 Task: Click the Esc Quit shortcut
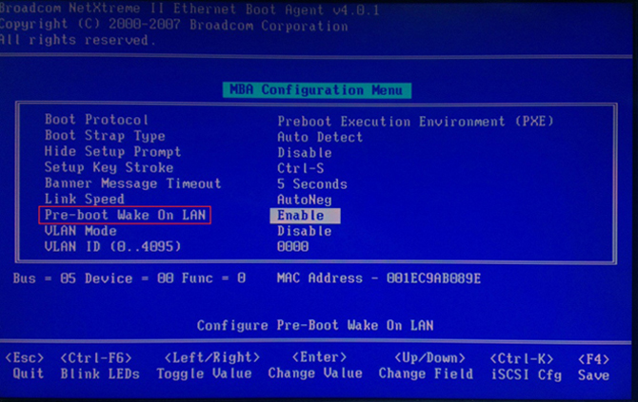coord(25,366)
